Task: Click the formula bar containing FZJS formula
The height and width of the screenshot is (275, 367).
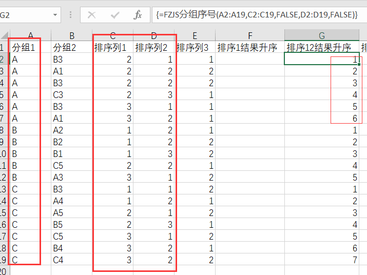Action: coord(259,15)
